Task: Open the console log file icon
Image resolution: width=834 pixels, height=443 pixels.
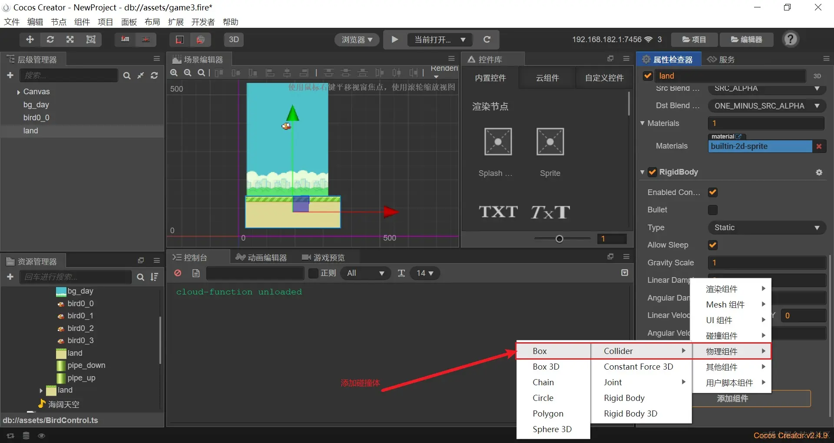Action: [x=196, y=273]
